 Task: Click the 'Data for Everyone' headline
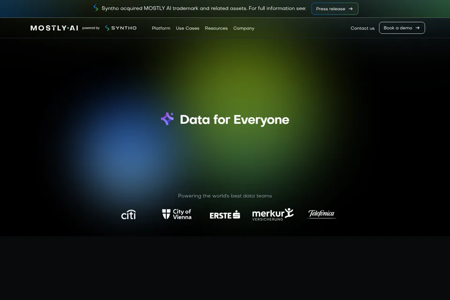click(x=234, y=120)
